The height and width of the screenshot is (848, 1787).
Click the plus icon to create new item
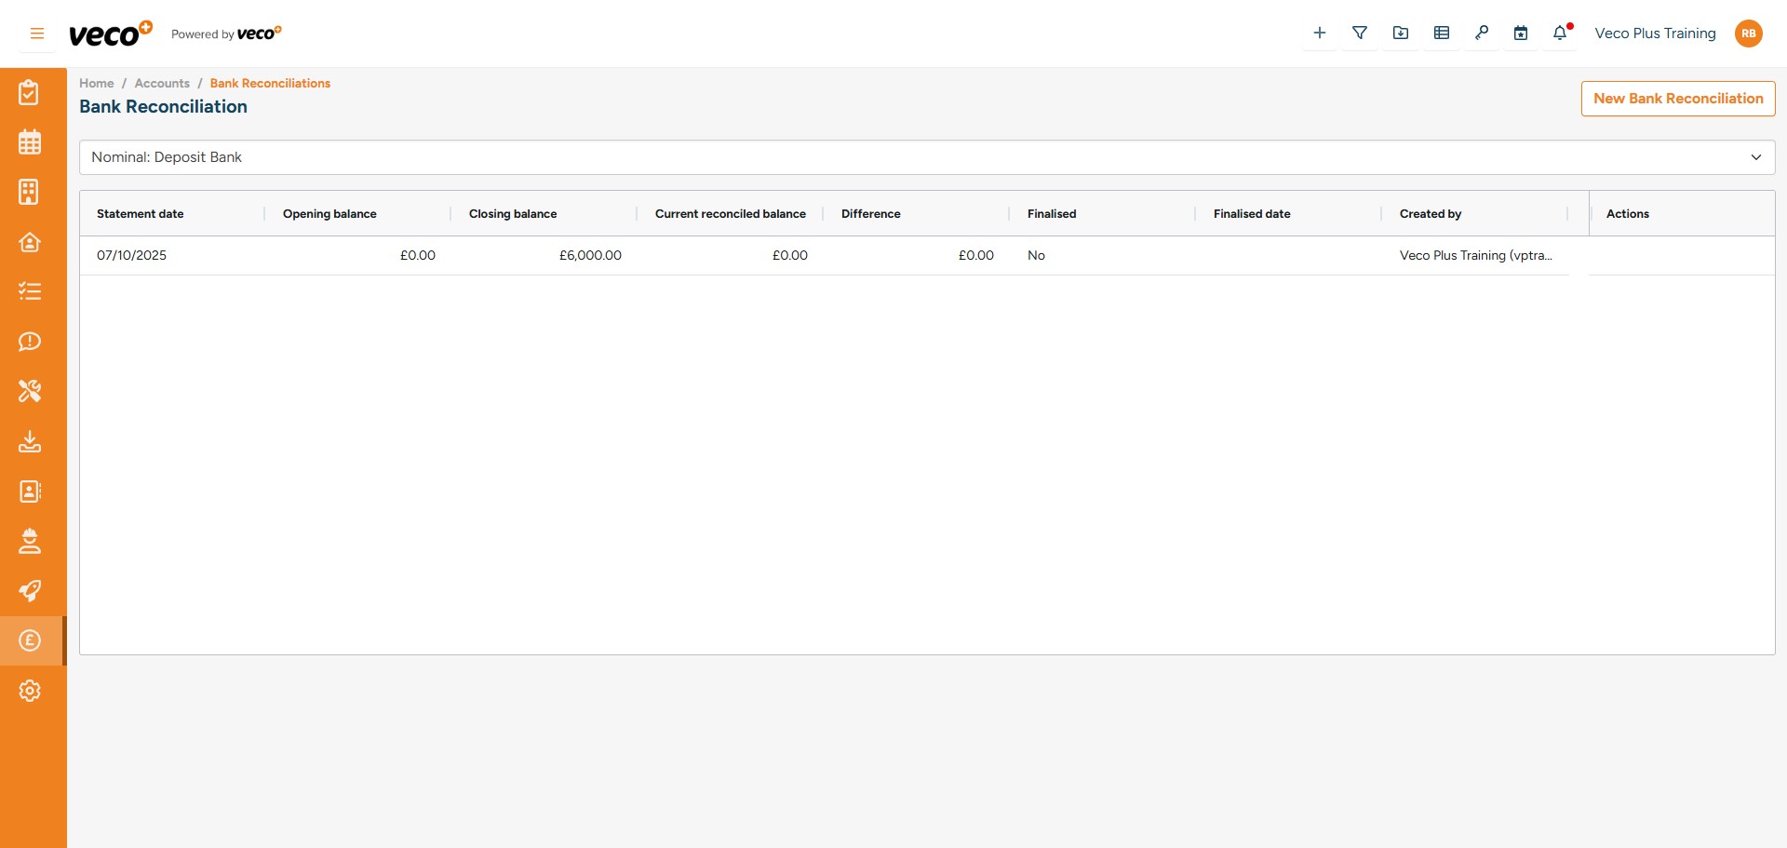point(1319,33)
